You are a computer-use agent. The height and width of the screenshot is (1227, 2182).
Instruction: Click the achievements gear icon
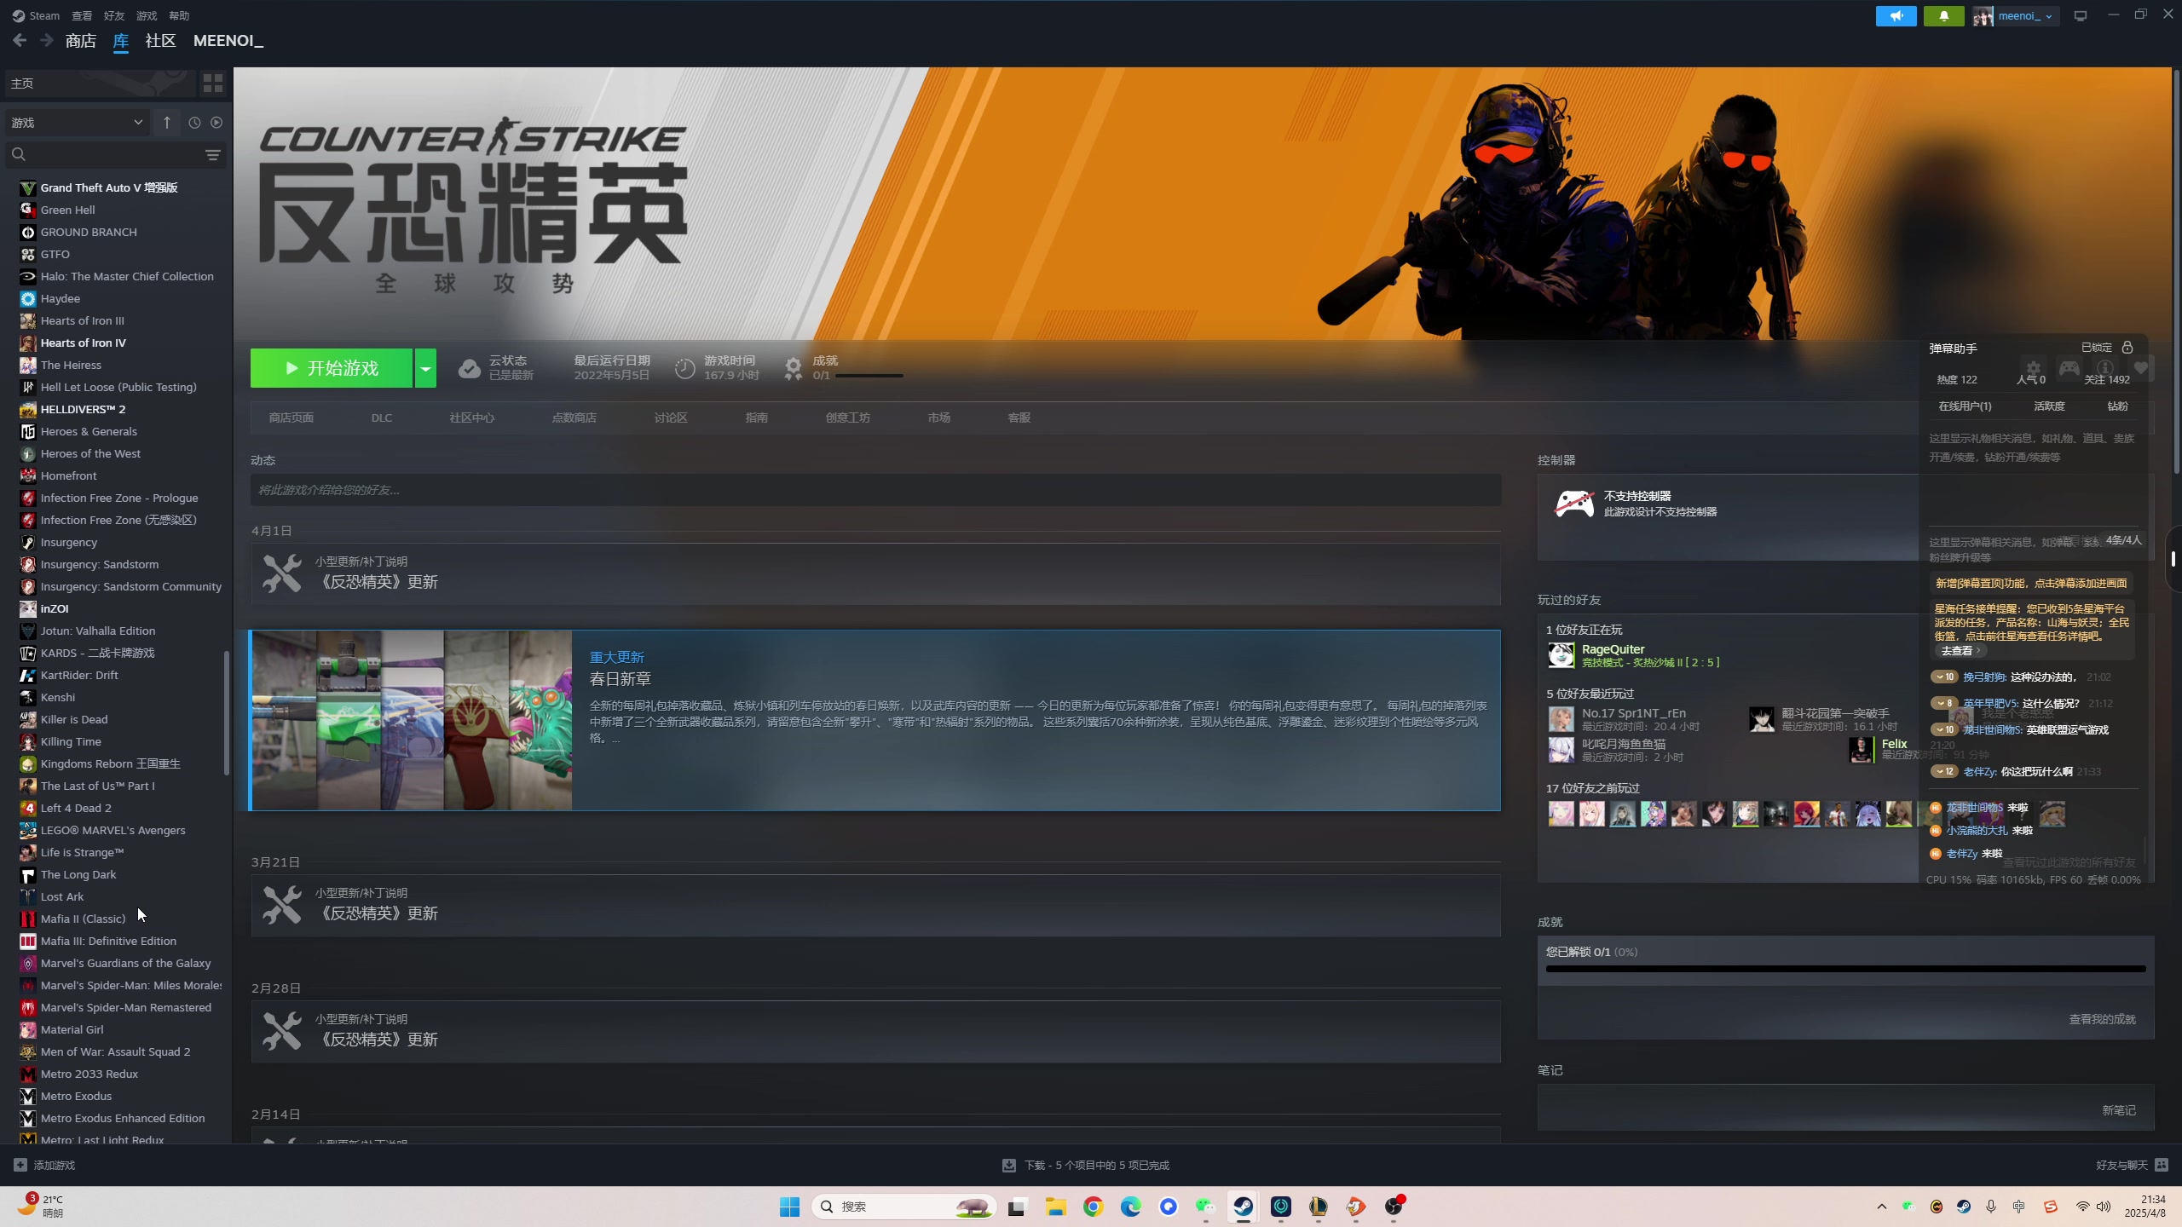(793, 368)
